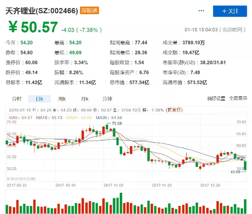This screenshot has width=252, height=214.
Task: Click the 2017-11-28 date axis label
Action: pos(162,185)
